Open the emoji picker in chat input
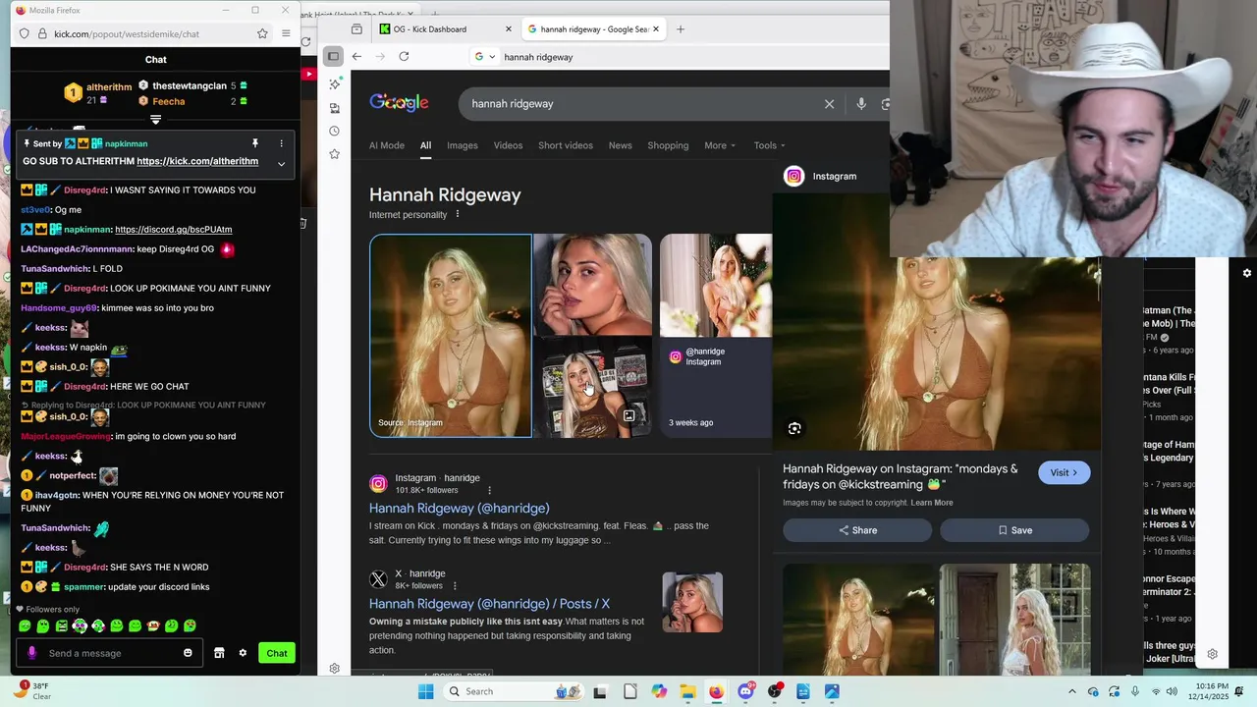Viewport: 1257px width, 707px height. 188,653
